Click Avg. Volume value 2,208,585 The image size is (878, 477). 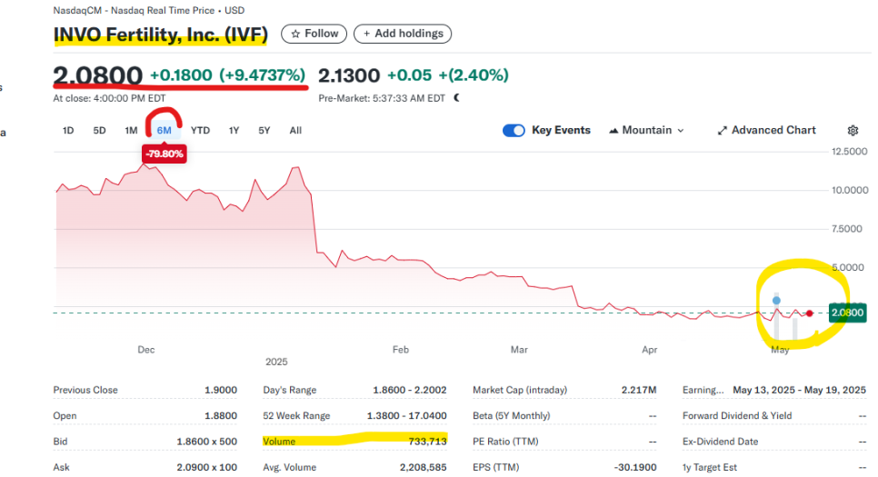click(424, 468)
